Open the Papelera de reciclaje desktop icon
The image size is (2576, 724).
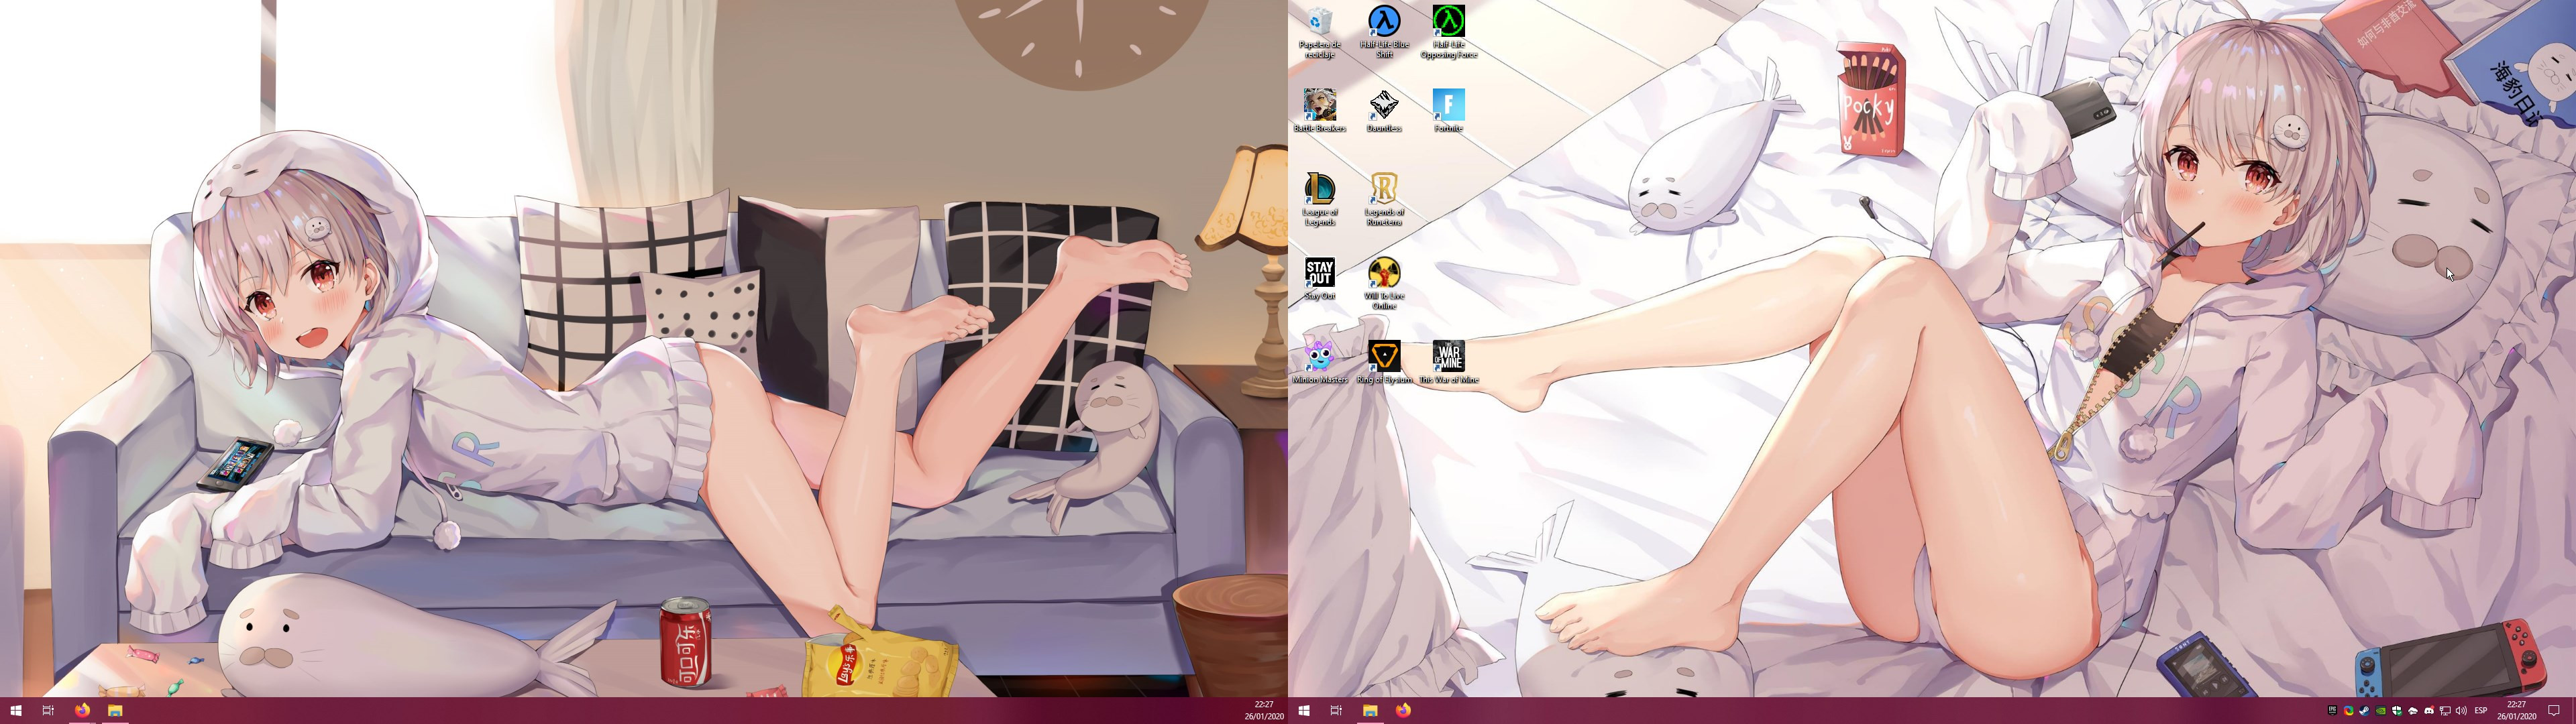[1320, 24]
